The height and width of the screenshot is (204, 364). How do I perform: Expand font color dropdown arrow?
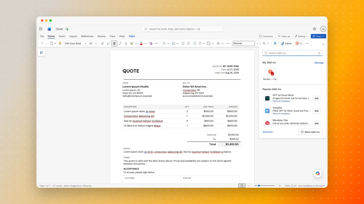pyautogui.click(x=145, y=44)
